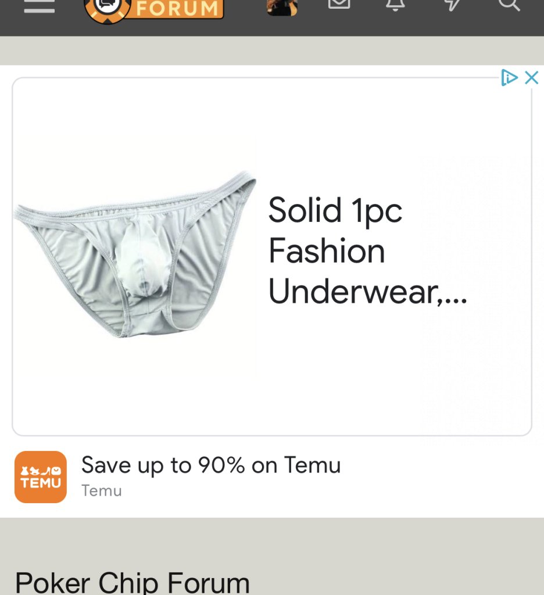Open the hamburger navigation menu
The image size is (544, 595).
point(39,5)
